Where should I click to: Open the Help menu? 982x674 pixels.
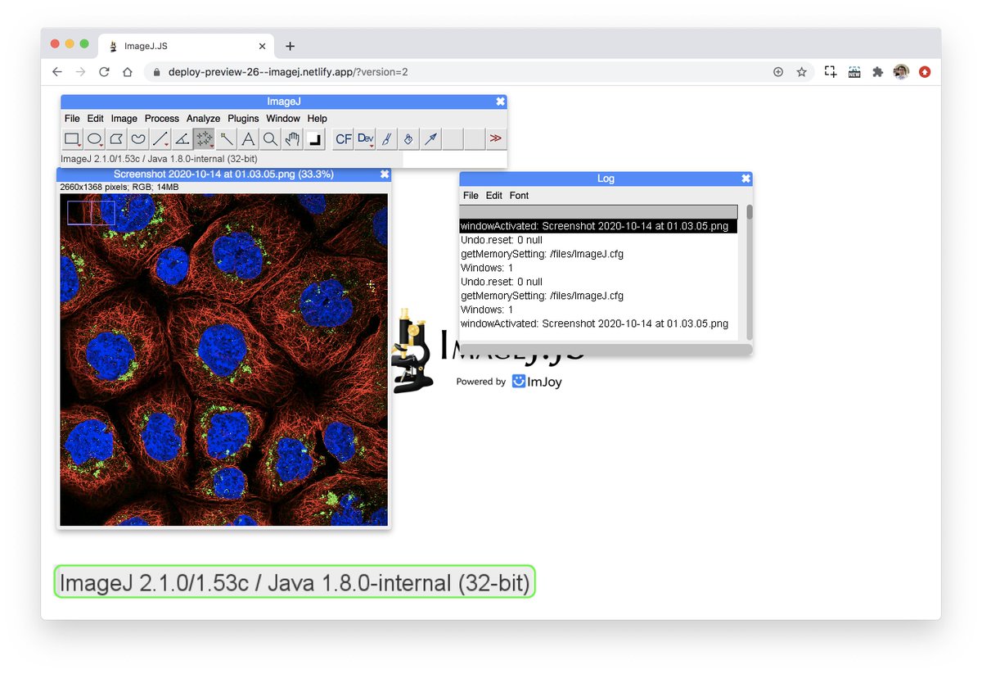(x=317, y=119)
